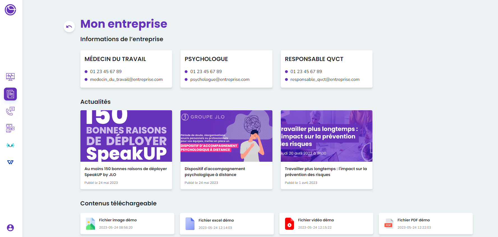Click the psychologue email address
Image resolution: width=498 pixels, height=237 pixels.
click(x=220, y=79)
